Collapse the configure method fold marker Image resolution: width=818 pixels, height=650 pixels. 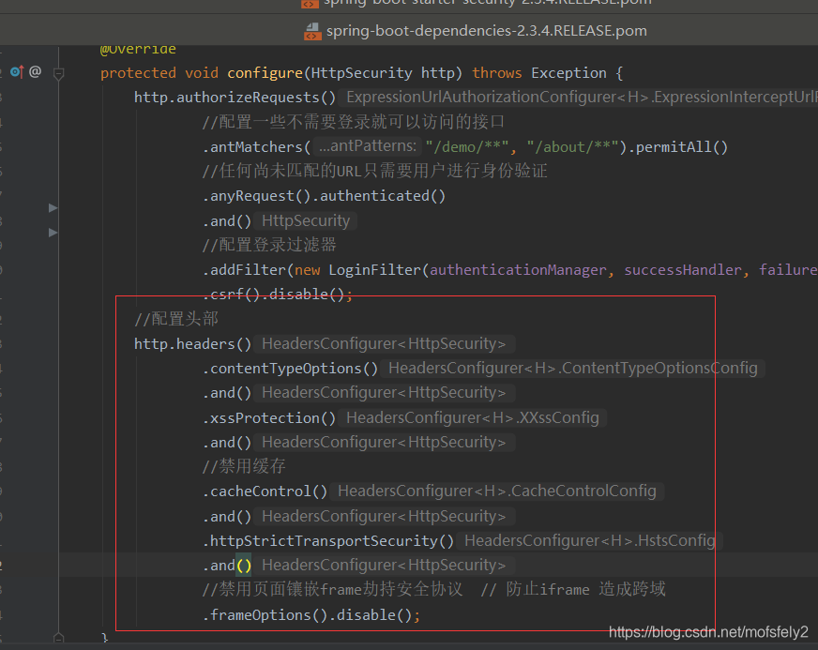pyautogui.click(x=58, y=73)
